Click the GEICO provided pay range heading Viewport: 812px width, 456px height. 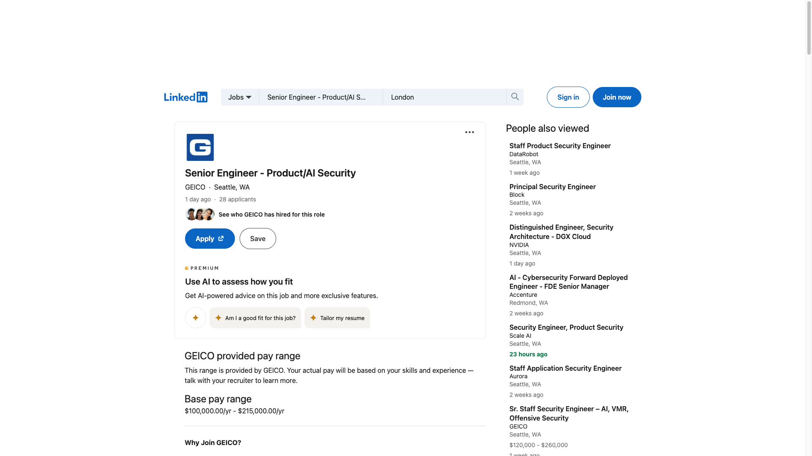pos(242,356)
